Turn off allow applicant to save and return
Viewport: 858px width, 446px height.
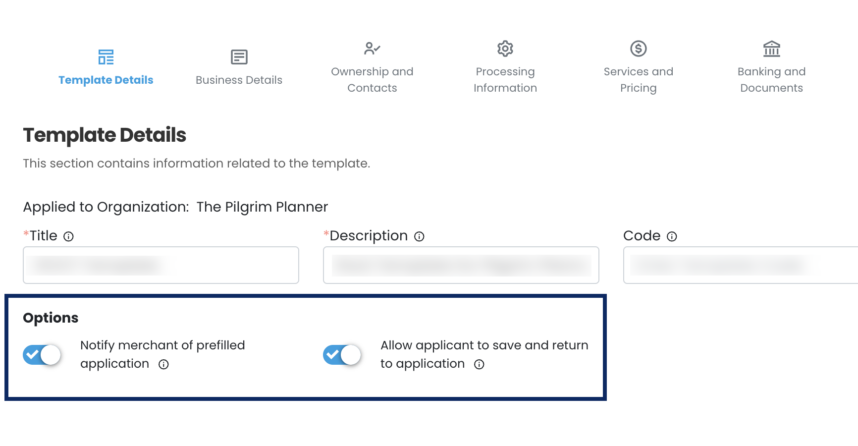pos(342,355)
